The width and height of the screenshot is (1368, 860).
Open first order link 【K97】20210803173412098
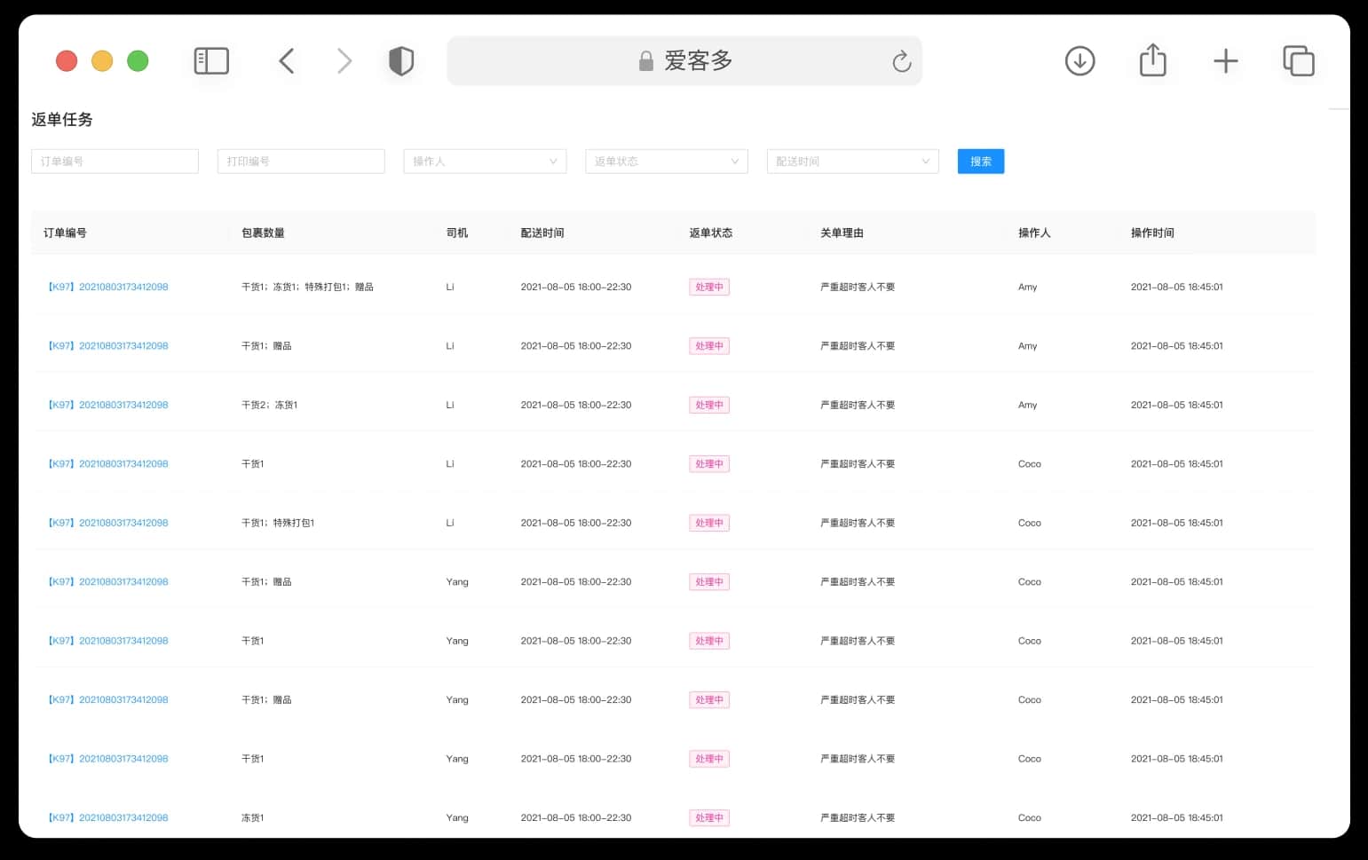(x=107, y=287)
